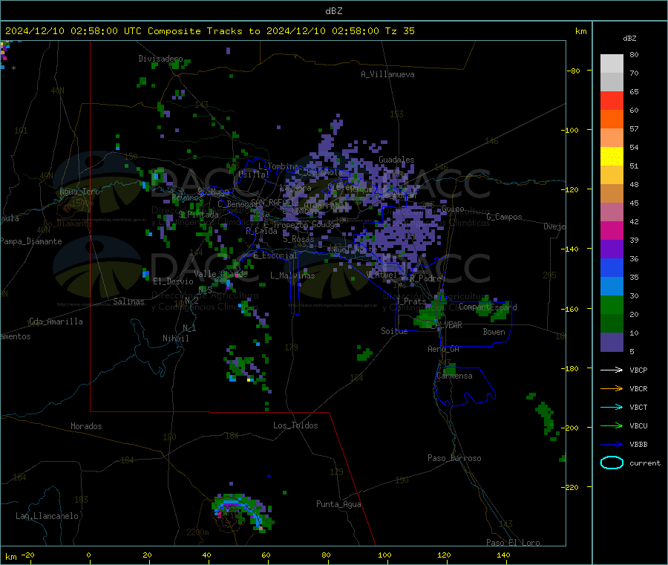Click the green VBCU arrow legend icon
668x565 pixels.
pos(612,425)
